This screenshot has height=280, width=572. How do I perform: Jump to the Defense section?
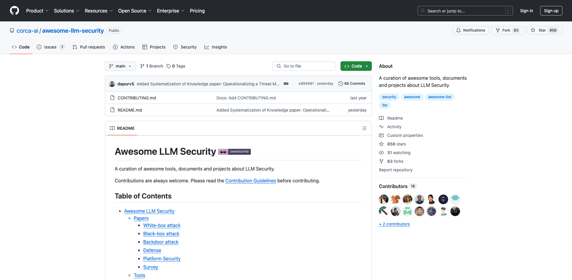coord(152,250)
